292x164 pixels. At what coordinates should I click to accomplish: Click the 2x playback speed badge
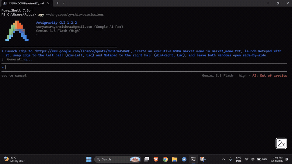pos(281,143)
